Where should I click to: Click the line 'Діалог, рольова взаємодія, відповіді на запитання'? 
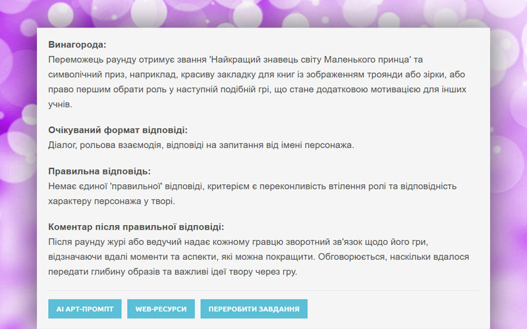pyautogui.click(x=201, y=145)
